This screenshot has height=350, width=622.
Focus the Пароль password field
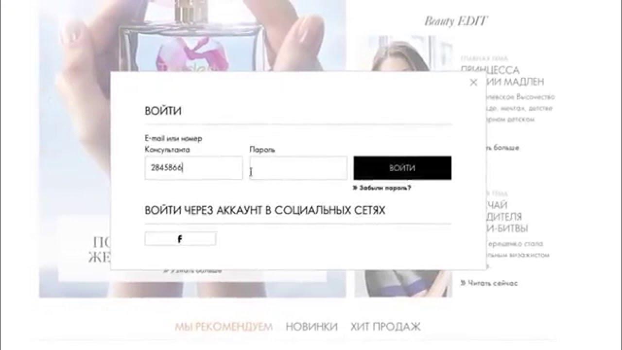click(298, 168)
